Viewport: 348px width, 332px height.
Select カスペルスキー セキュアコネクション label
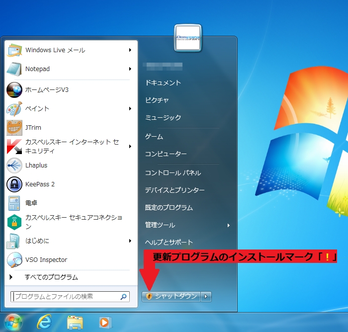pyautogui.click(x=74, y=222)
